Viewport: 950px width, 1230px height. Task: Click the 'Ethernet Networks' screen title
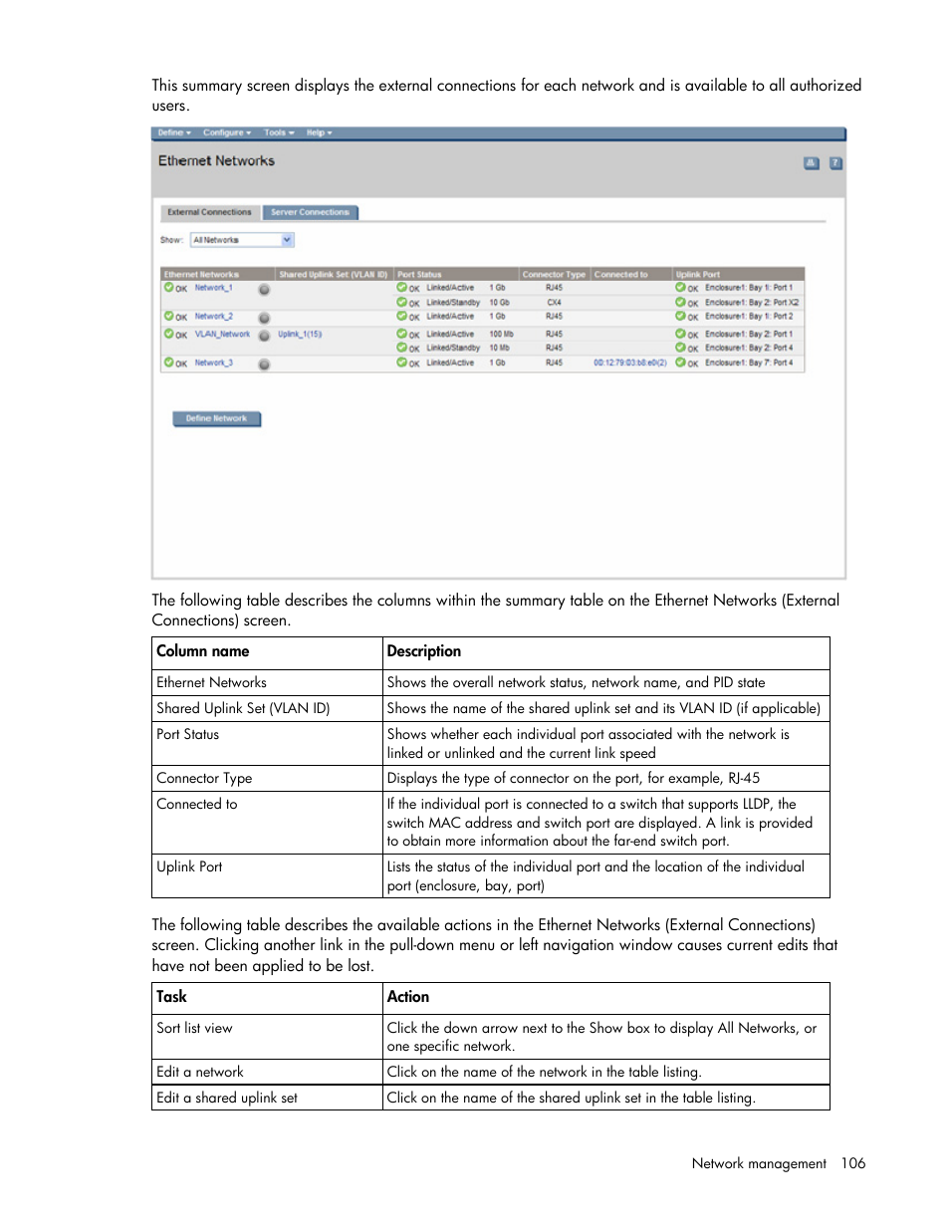click(x=216, y=161)
